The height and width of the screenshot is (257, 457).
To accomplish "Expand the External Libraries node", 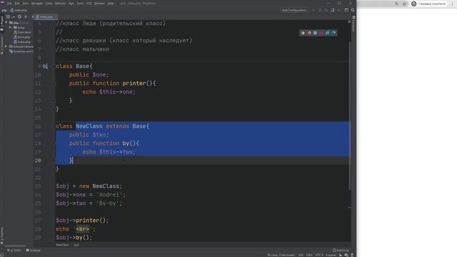I will [6, 46].
